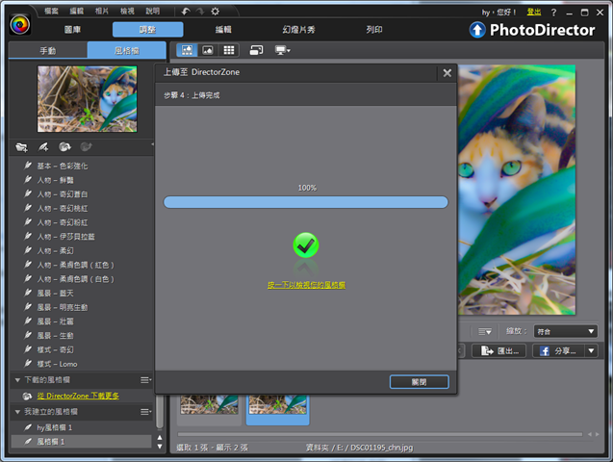Select the 風格檔 1 custom preset
This screenshot has height=462, width=613.
click(81, 442)
